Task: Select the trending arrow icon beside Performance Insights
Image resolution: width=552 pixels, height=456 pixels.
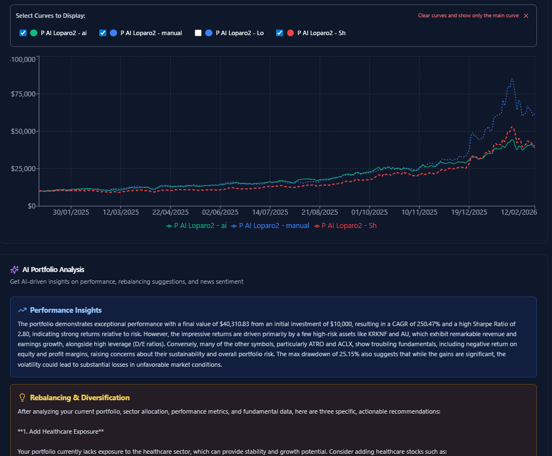Action: tap(22, 310)
